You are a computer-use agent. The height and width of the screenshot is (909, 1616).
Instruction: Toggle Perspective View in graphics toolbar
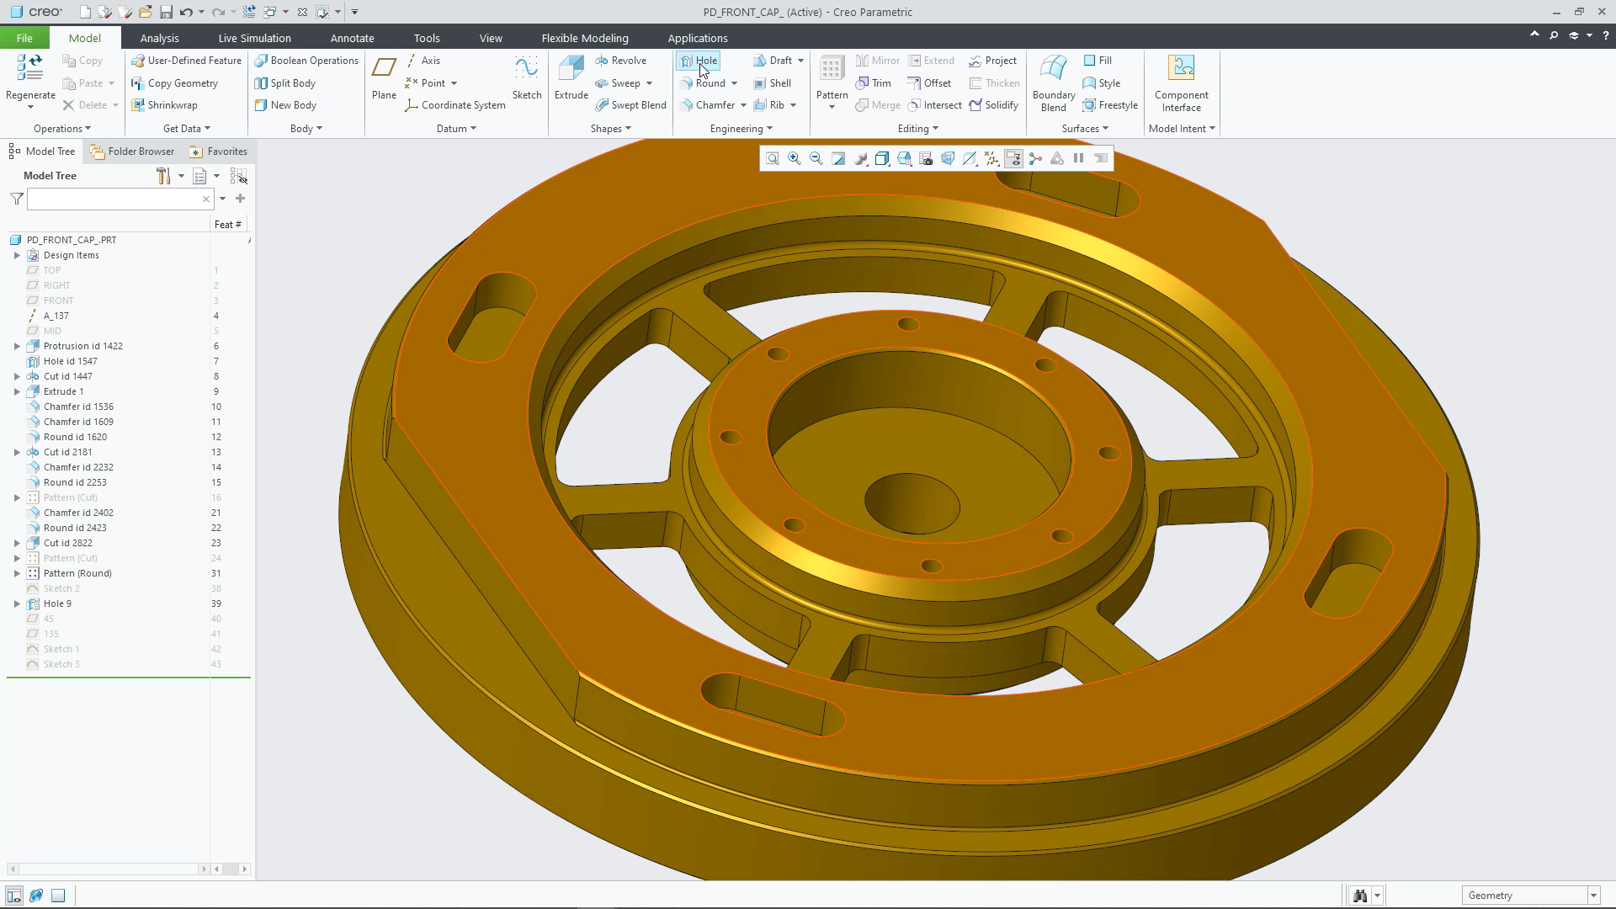coord(948,158)
